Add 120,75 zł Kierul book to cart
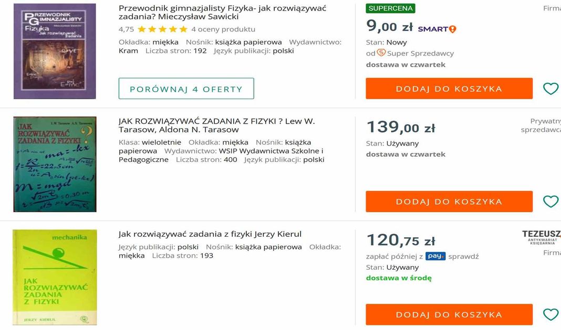Screen dimensions: 561x330 [x=449, y=314]
